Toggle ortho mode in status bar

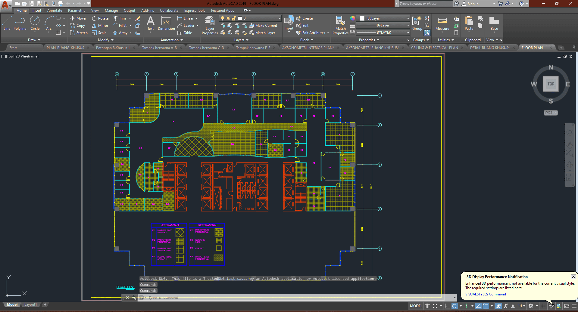[x=447, y=306]
